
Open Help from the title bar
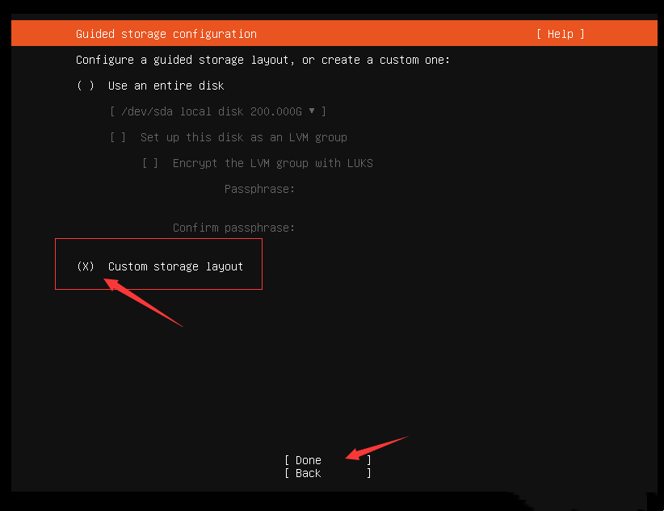click(x=559, y=33)
